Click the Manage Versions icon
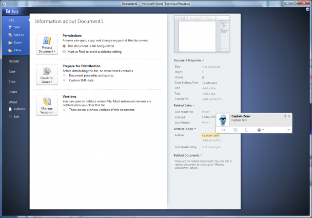312x218 pixels. 47,101
